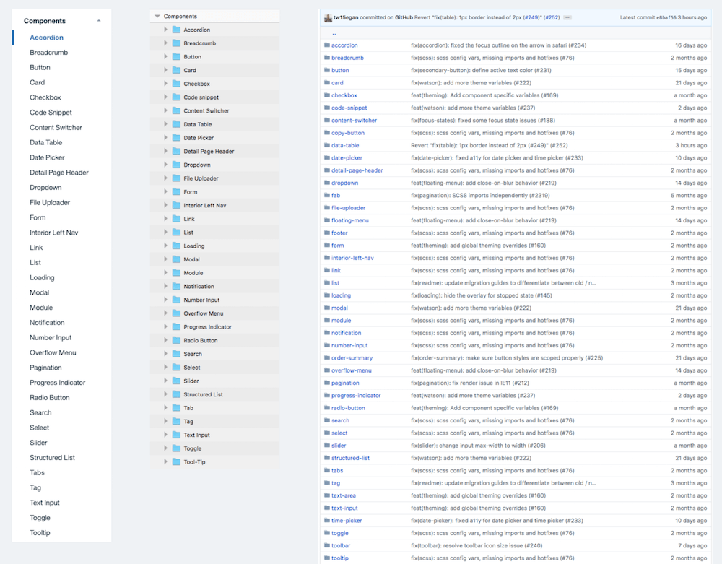Screen dimensions: 722x564
Task: Click the commit hash e8baf56
Action: 666,17
